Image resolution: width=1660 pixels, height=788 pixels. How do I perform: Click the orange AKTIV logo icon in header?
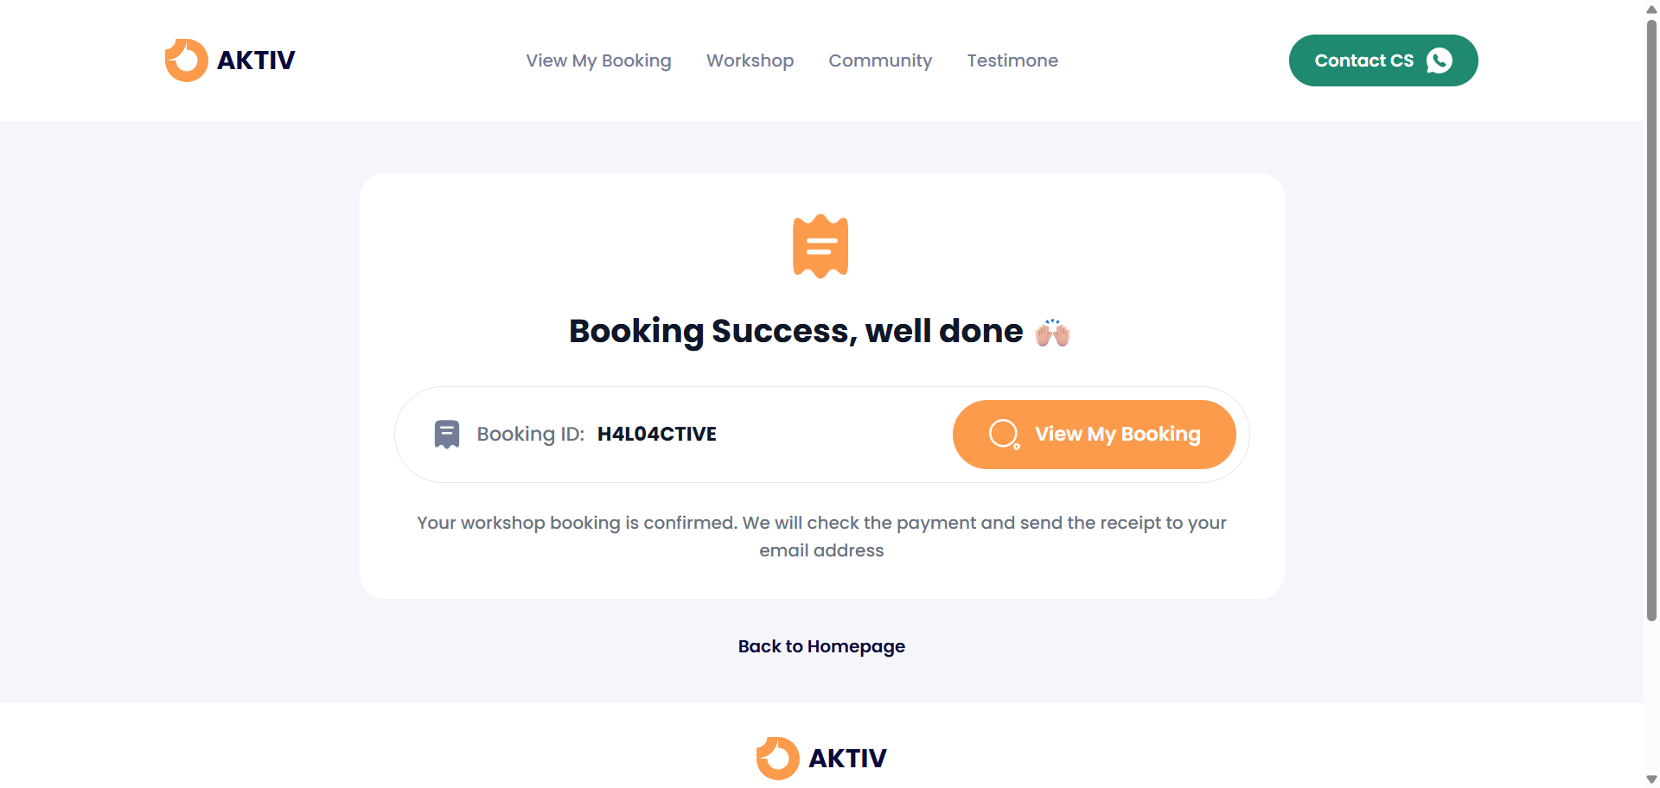(x=186, y=60)
